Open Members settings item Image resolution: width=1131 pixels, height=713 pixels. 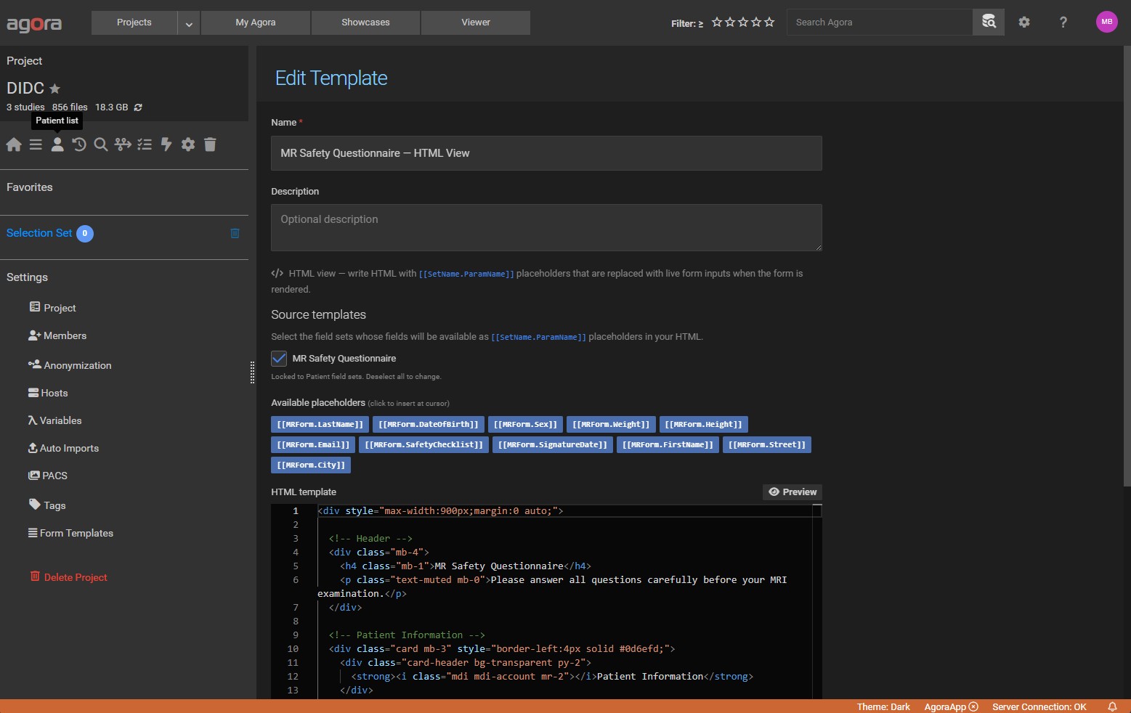click(57, 335)
